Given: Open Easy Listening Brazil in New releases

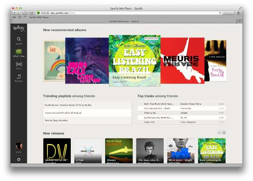Looking at the screenshot, I should [x=212, y=151].
